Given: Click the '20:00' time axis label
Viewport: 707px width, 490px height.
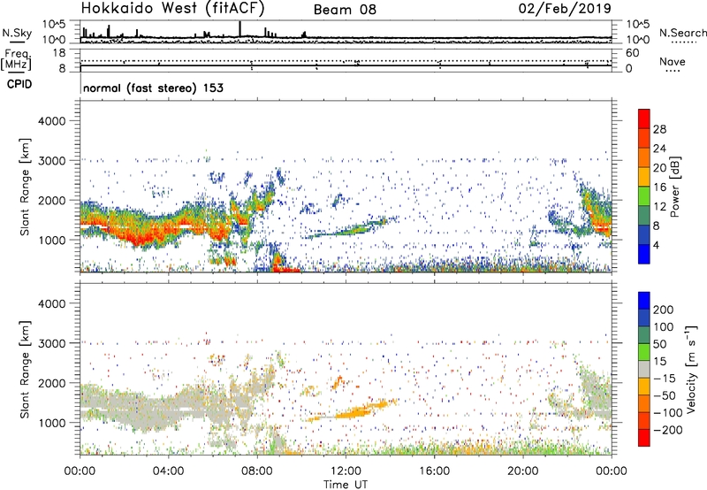Looking at the screenshot, I should 523,471.
